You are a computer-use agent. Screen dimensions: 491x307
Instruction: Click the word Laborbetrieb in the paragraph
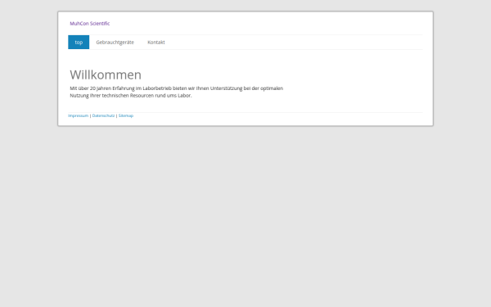pos(157,88)
